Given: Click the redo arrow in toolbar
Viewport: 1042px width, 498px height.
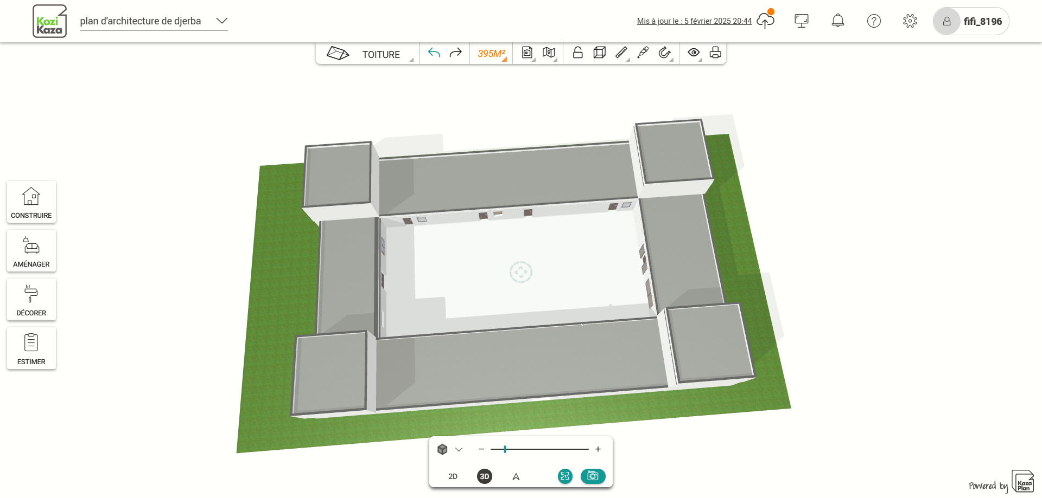Looking at the screenshot, I should (456, 53).
